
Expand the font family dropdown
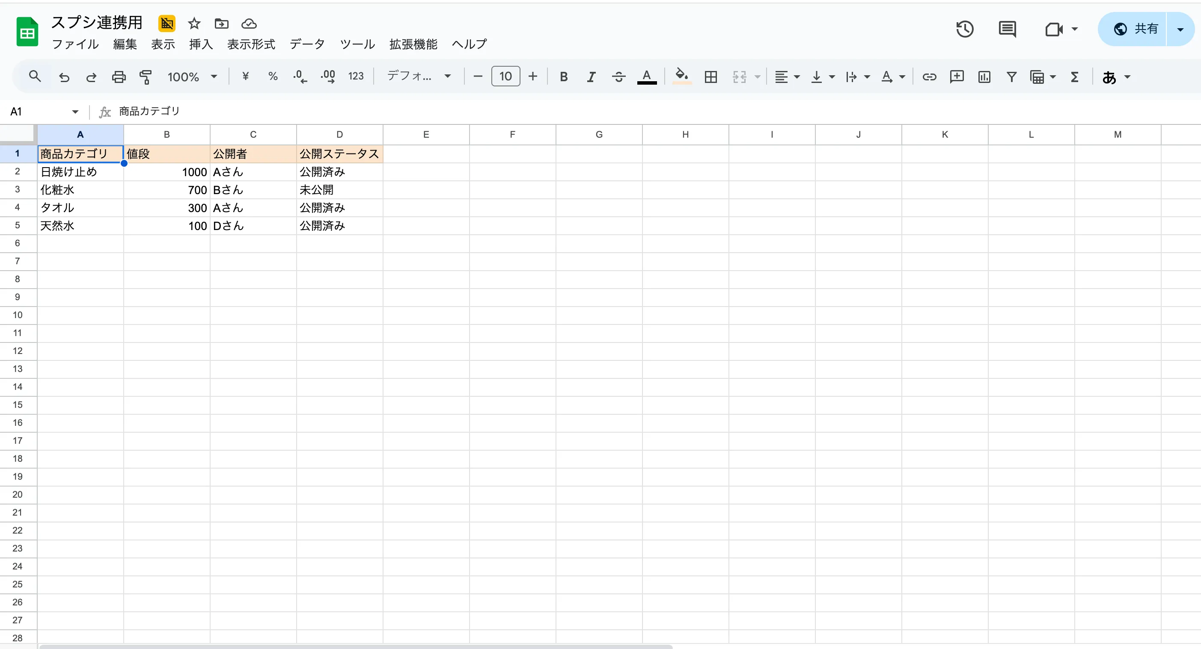click(419, 76)
